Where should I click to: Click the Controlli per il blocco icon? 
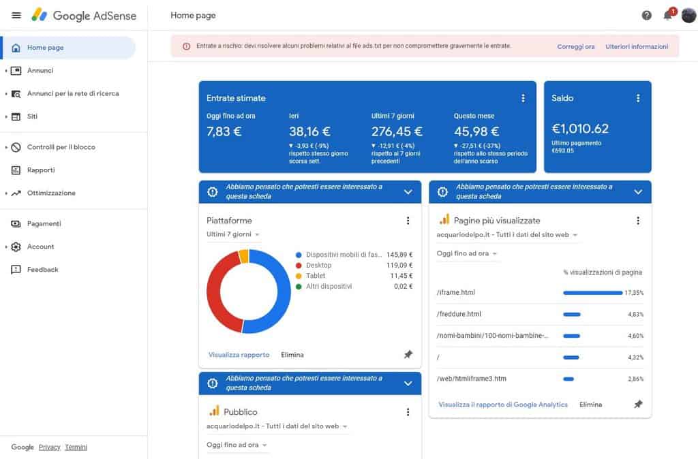[x=16, y=147]
